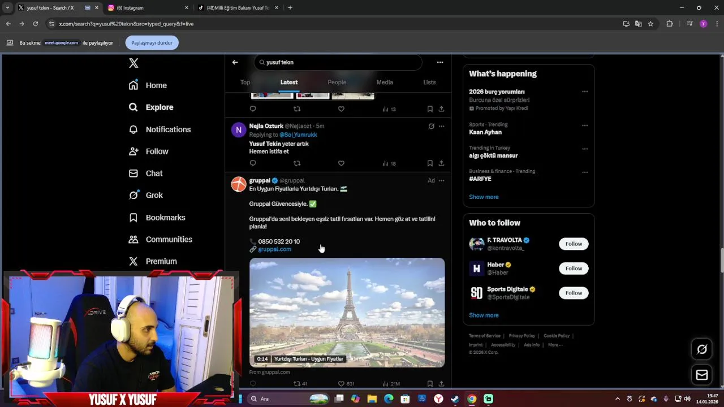Open Bookmarks in the sidebar
The width and height of the screenshot is (724, 407).
tap(157, 218)
